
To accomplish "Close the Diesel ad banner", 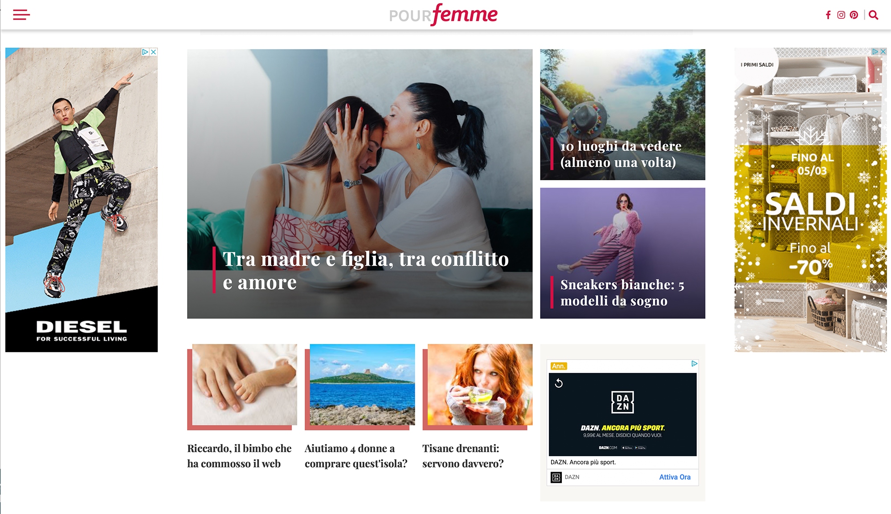I will (154, 52).
